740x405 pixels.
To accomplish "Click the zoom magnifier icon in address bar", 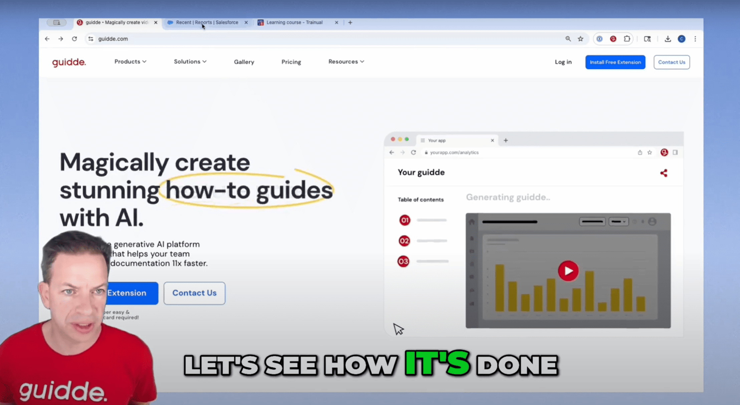I will pos(568,39).
